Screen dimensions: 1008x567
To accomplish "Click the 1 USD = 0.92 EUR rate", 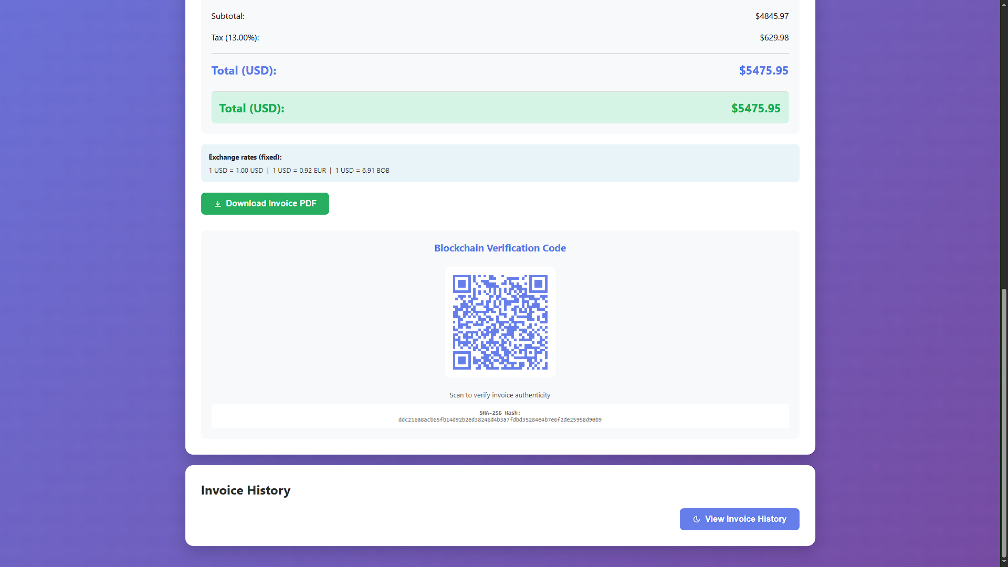I will (299, 171).
